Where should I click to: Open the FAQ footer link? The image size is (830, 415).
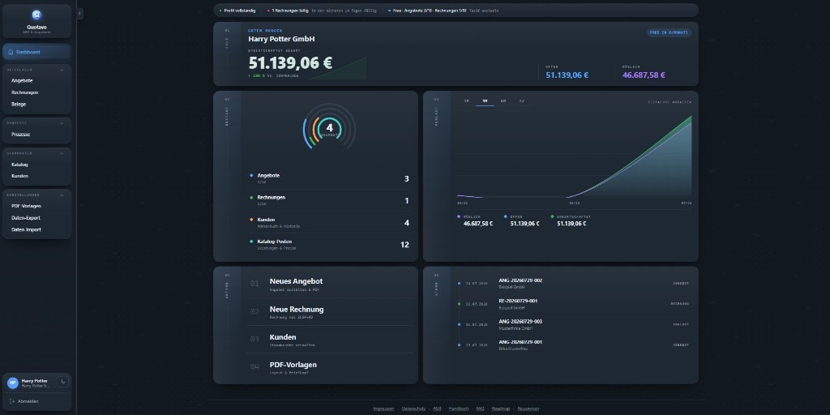pos(480,409)
